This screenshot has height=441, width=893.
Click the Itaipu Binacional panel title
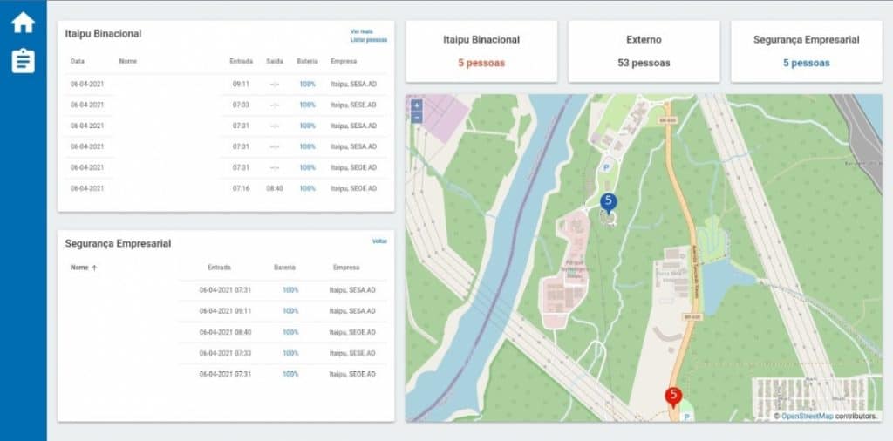point(103,34)
